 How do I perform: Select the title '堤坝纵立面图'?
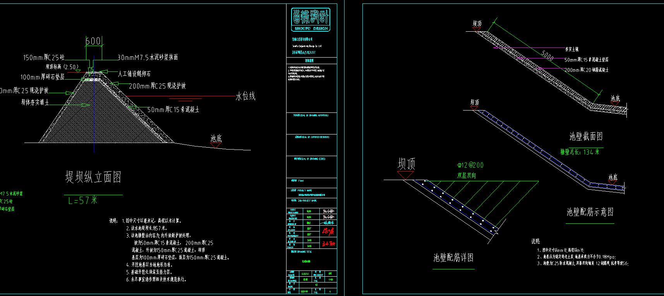[93, 177]
